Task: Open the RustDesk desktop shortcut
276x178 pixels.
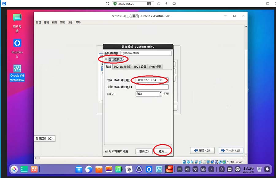Action: click(17, 48)
